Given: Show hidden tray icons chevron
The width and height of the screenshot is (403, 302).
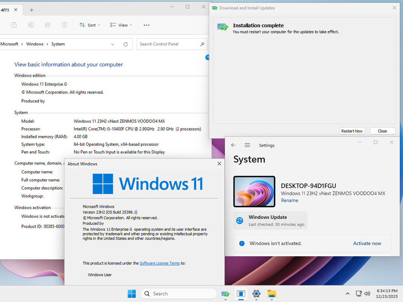Looking at the screenshot, I should [347, 294].
